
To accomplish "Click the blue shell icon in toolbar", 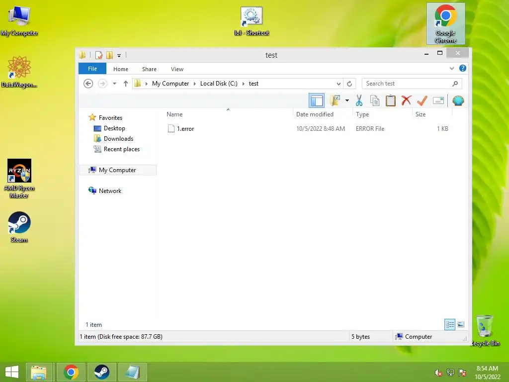I will click(x=458, y=100).
